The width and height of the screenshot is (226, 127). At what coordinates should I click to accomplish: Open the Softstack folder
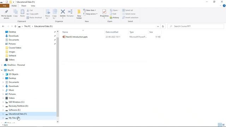pos(12,56)
